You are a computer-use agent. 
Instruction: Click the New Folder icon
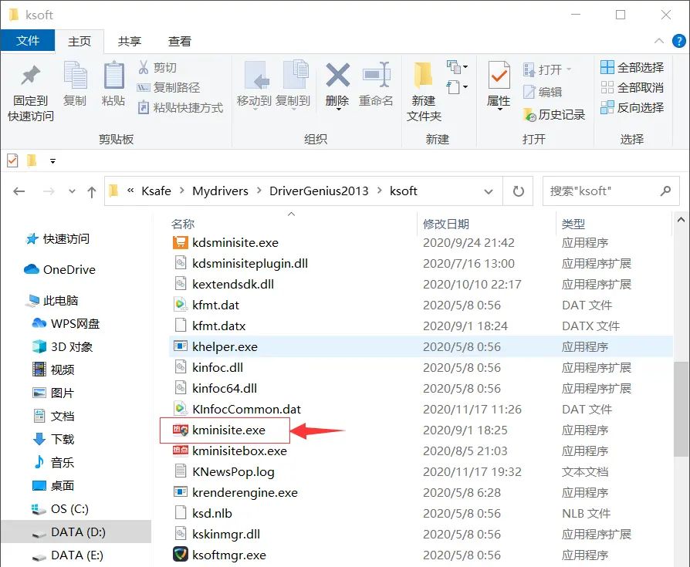pos(423,76)
